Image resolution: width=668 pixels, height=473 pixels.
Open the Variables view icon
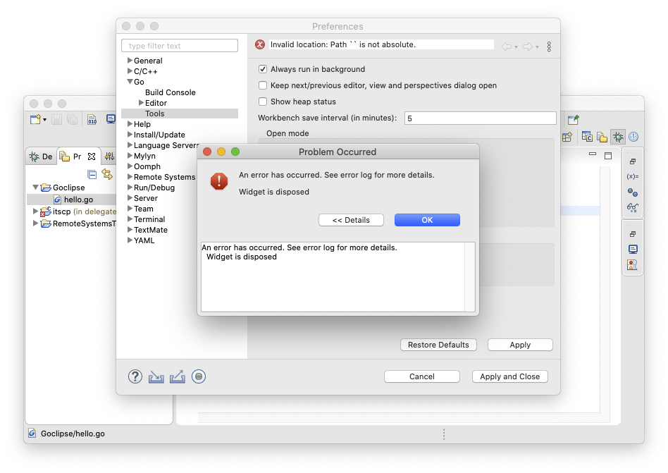[x=632, y=176]
